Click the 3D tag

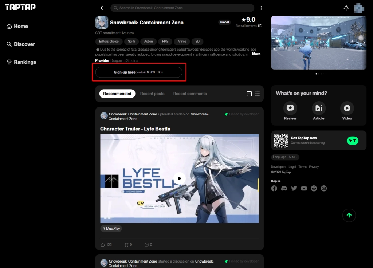point(197,42)
